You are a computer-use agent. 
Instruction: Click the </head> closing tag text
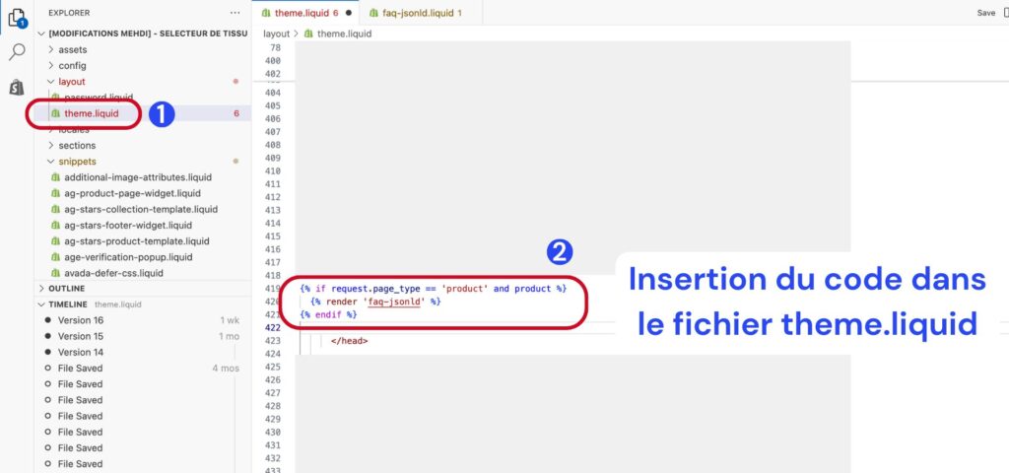click(x=350, y=341)
